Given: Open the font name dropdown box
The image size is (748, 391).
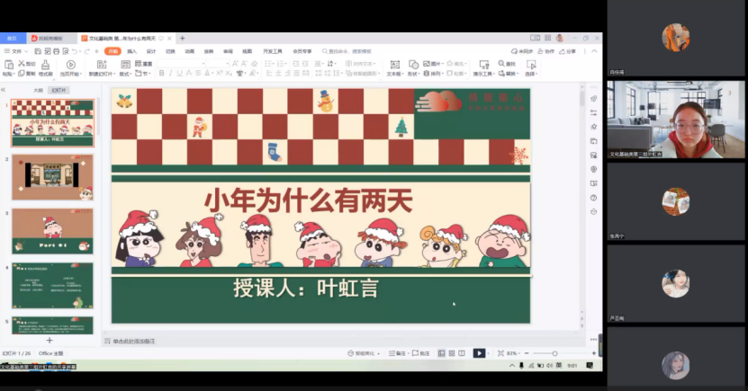Looking at the screenshot, I should (182, 63).
